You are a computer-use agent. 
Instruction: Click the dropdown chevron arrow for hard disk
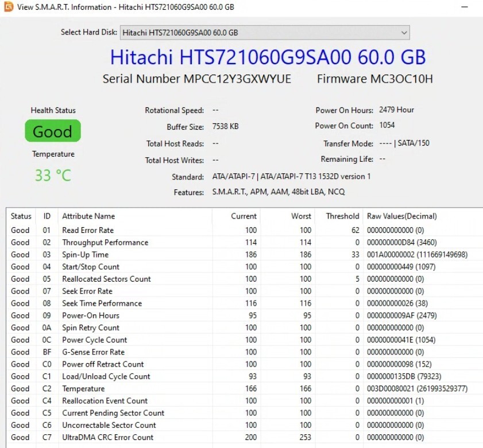(x=404, y=33)
